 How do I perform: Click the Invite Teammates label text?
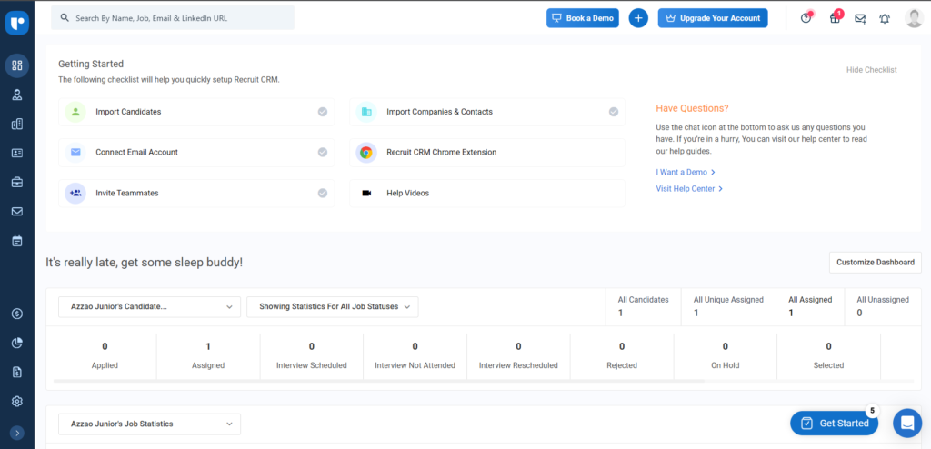tap(127, 193)
